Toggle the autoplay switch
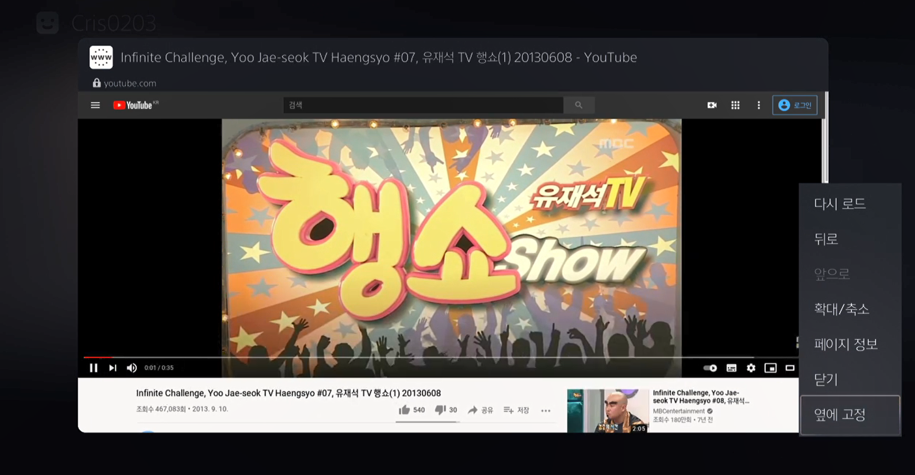 [x=710, y=368]
